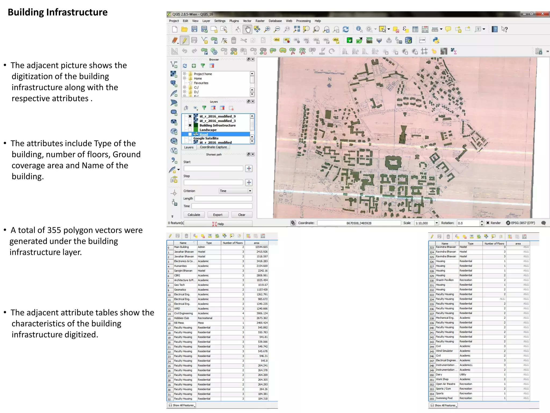This screenshot has width=550, height=413.
Task: Open the Raster menu
Action: 260,21
